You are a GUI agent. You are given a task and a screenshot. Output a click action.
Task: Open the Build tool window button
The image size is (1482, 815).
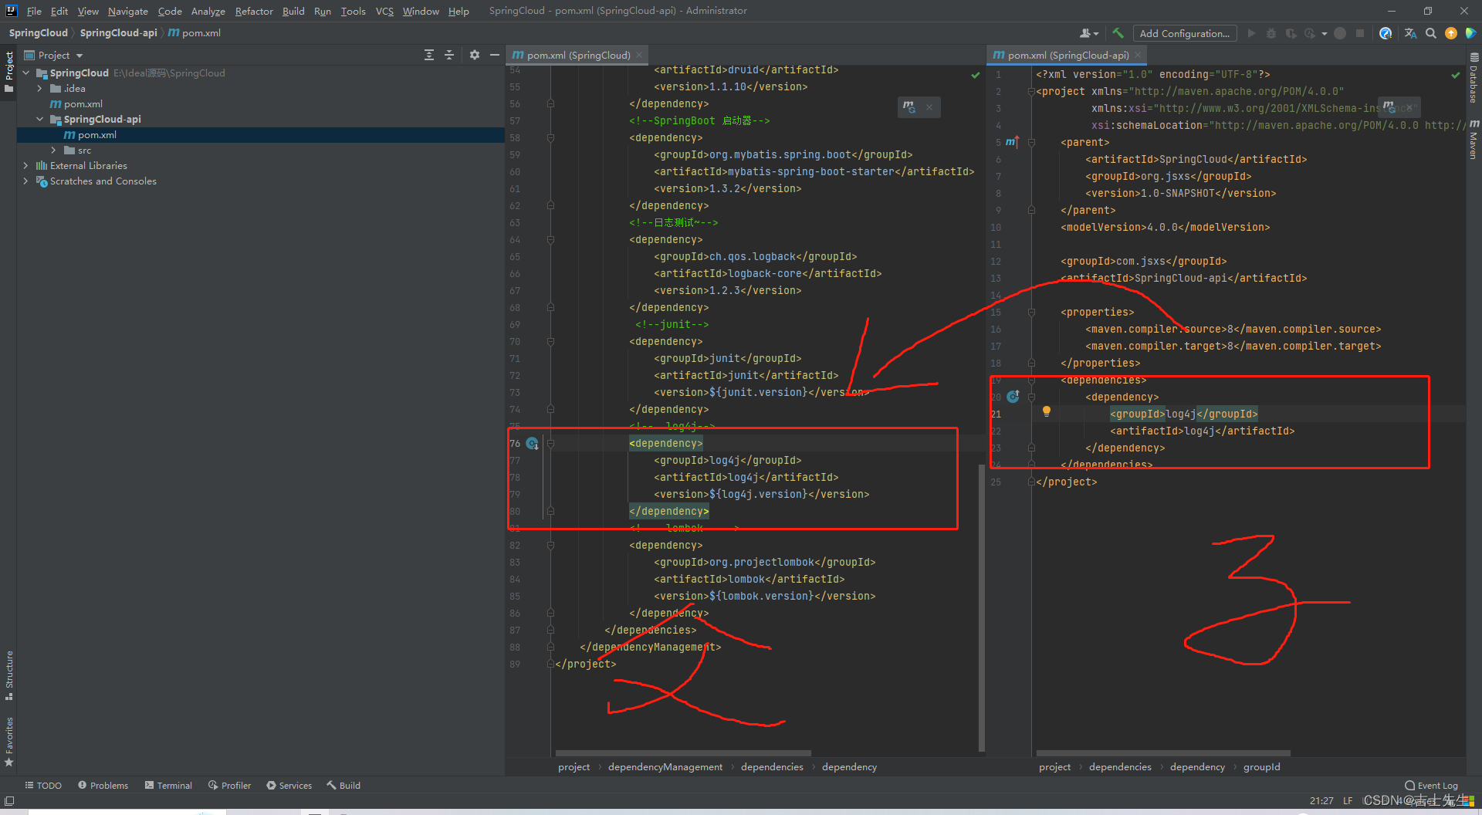(x=343, y=785)
